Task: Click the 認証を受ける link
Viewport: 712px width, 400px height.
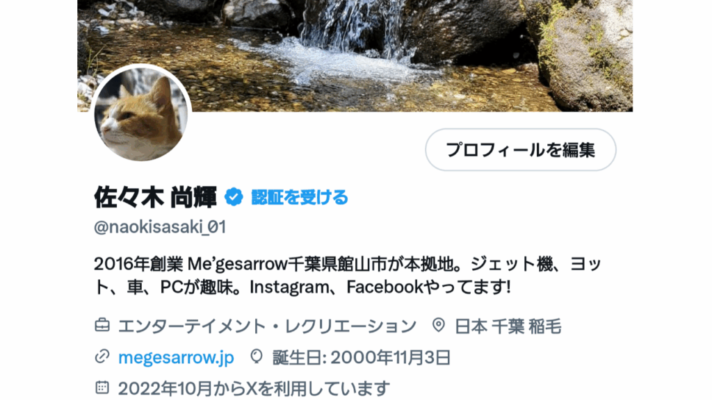Action: click(300, 197)
